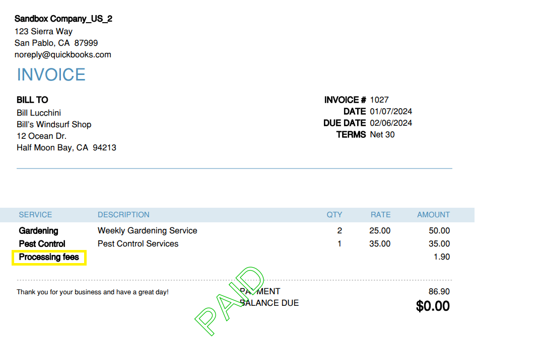538x338 pixels.
Task: Click the RATE column header
Action: click(380, 215)
